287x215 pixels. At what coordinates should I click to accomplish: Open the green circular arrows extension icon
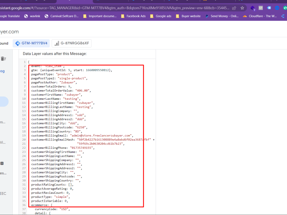285,8
